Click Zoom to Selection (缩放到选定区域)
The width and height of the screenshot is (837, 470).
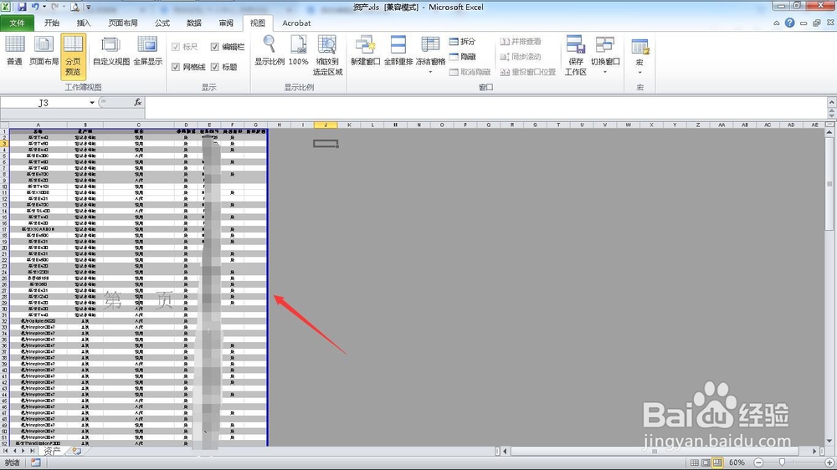(327, 55)
